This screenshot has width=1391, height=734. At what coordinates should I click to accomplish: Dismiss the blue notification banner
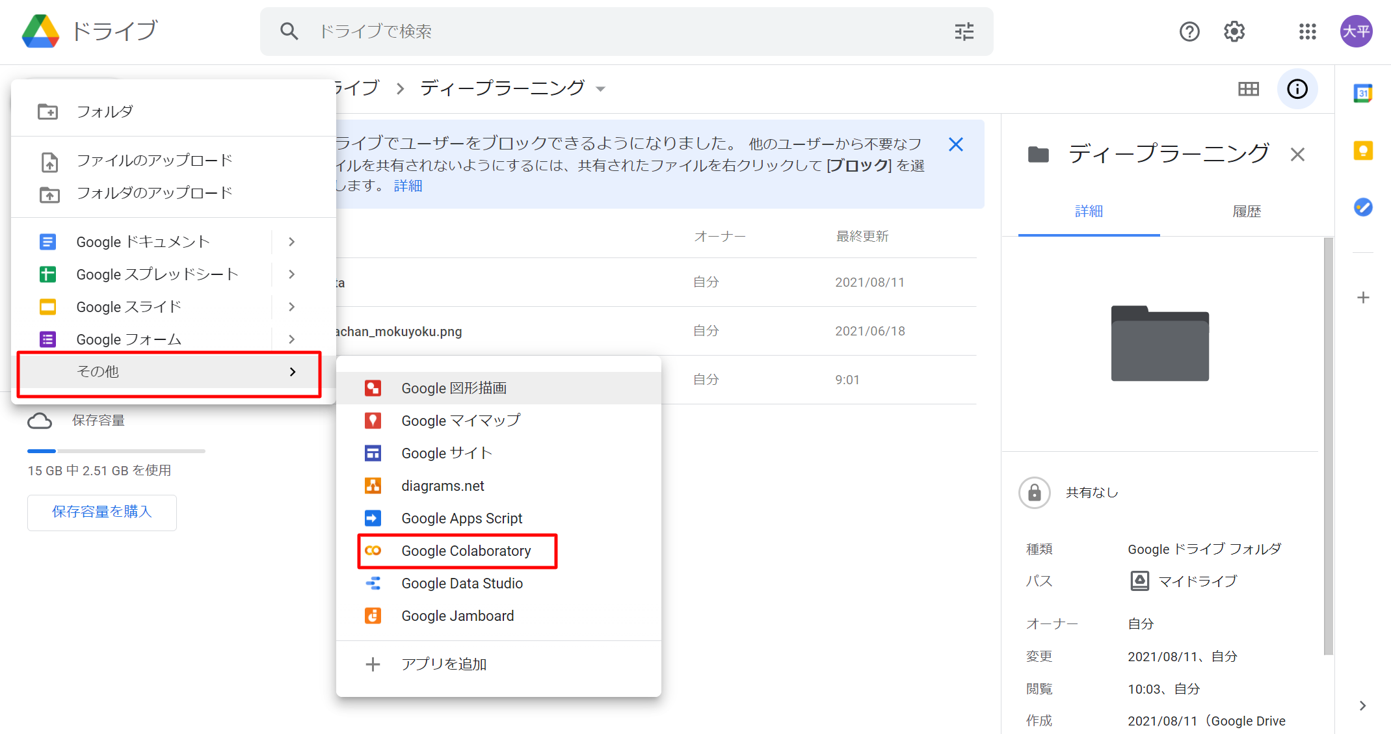point(955,144)
